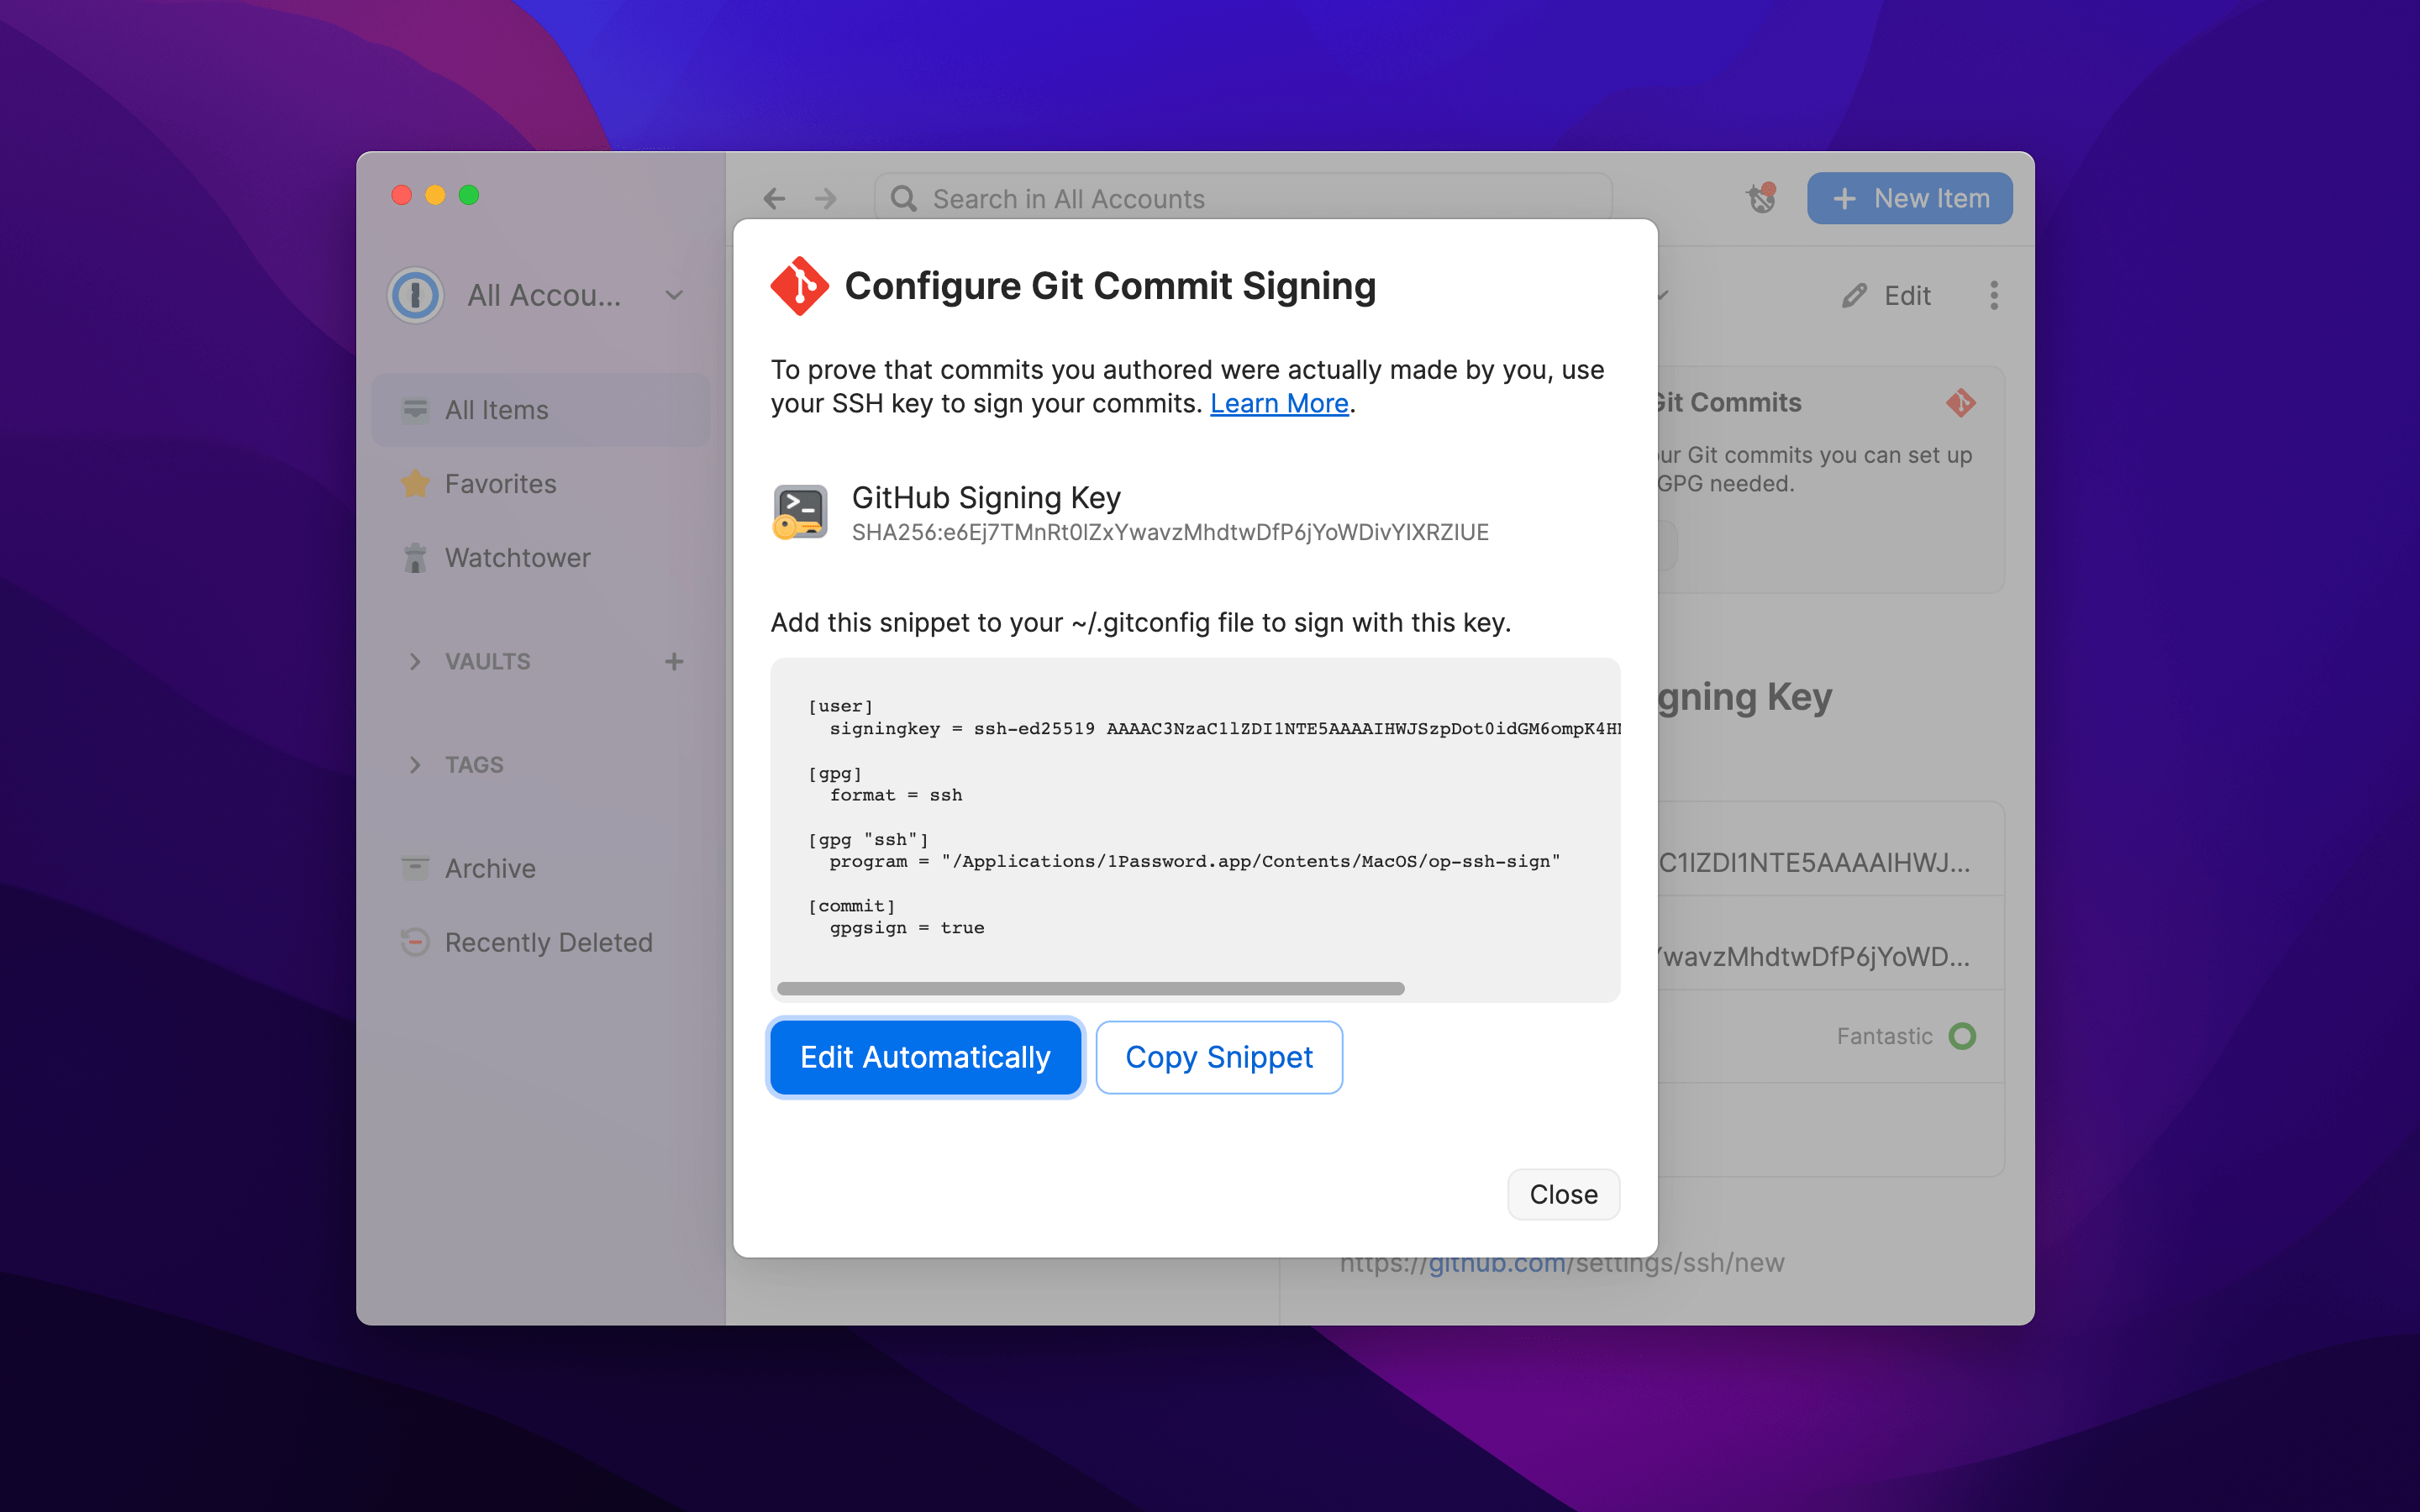Drag the horizontal scrollbar in code snippet
Viewport: 2420px width, 1512px height.
[x=1094, y=986]
